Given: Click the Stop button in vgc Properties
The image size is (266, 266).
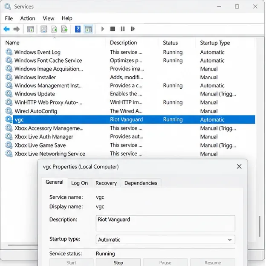Looking at the screenshot, I should click(x=118, y=262).
